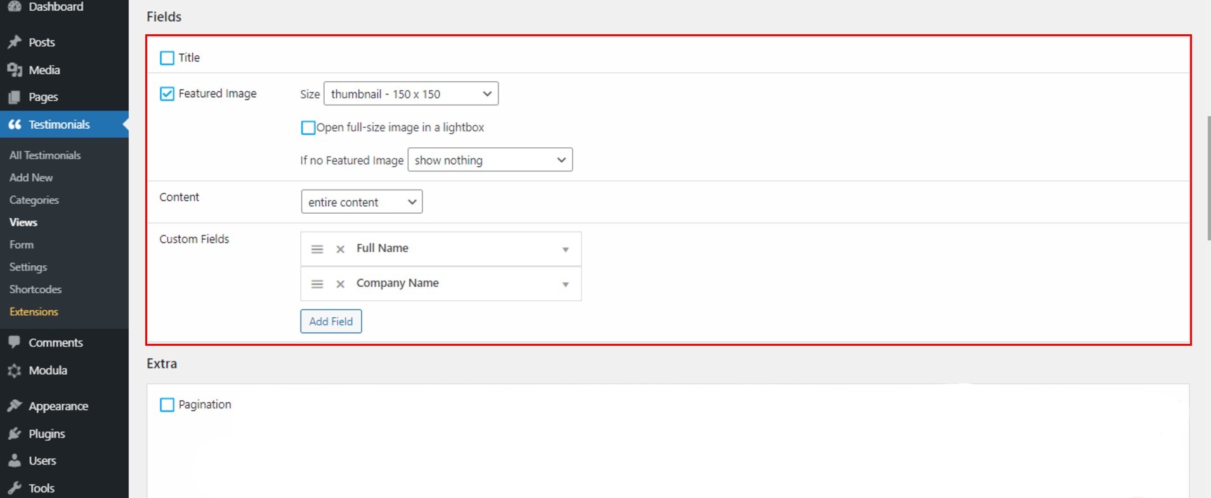
Task: Click the Appearance paintbrush icon
Action: [15, 406]
